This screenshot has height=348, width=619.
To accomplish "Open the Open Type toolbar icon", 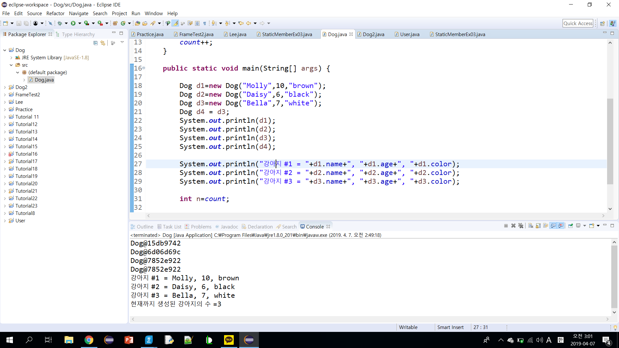I will 138,23.
